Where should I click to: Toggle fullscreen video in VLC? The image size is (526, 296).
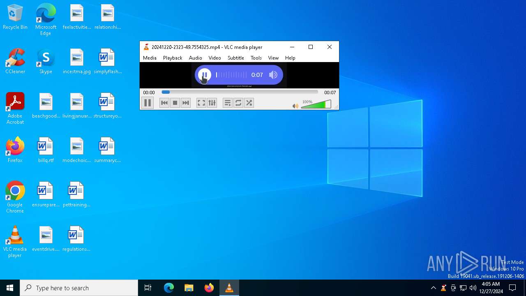pos(201,103)
